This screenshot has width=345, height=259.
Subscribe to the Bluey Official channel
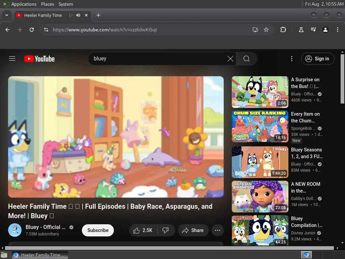click(98, 230)
